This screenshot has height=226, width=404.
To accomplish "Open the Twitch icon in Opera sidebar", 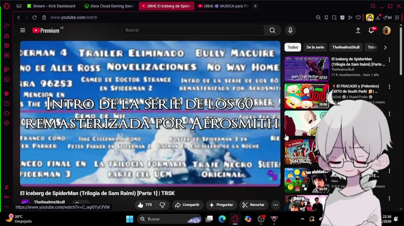I will click(x=7, y=69).
